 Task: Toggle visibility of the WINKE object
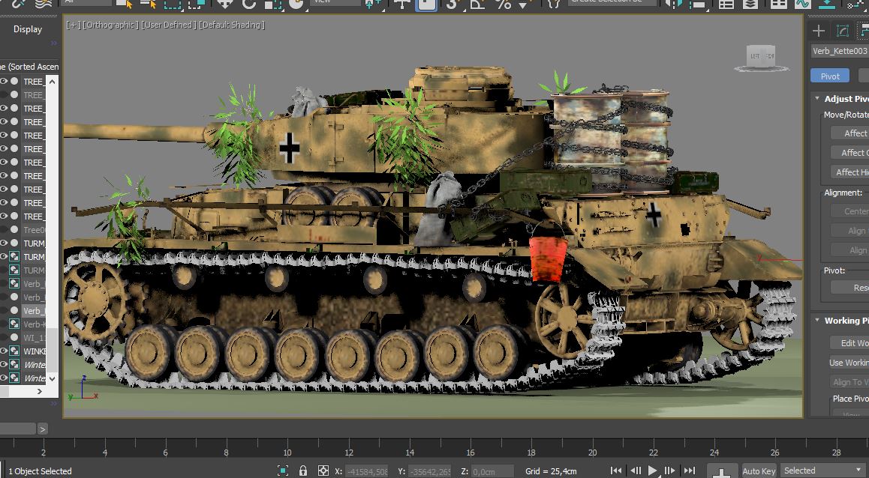[x=4, y=351]
